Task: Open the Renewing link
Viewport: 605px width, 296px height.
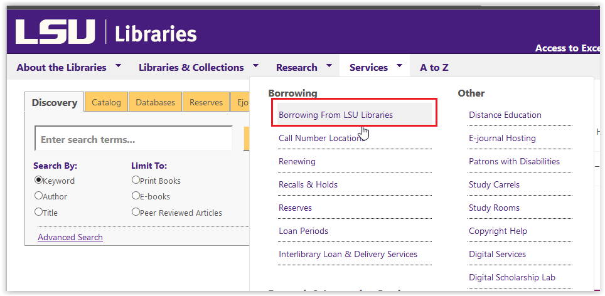Action: pyautogui.click(x=297, y=161)
